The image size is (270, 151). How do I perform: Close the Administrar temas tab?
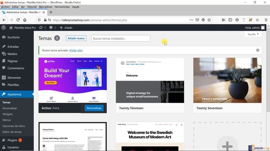(x=44, y=12)
